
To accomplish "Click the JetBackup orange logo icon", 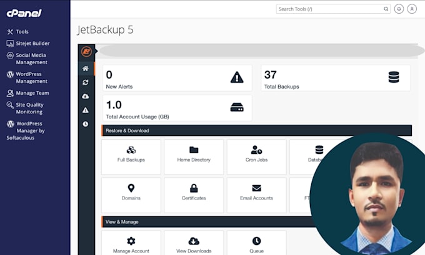I will tap(86, 51).
